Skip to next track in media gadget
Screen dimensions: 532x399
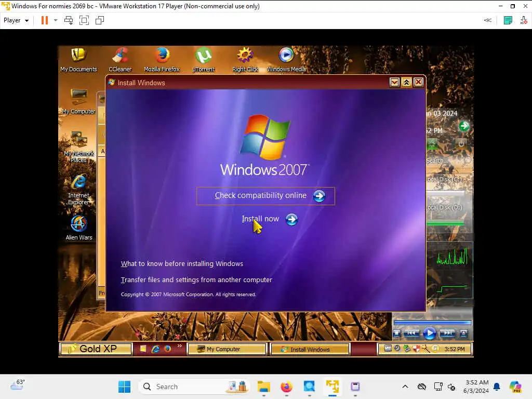[x=447, y=333]
